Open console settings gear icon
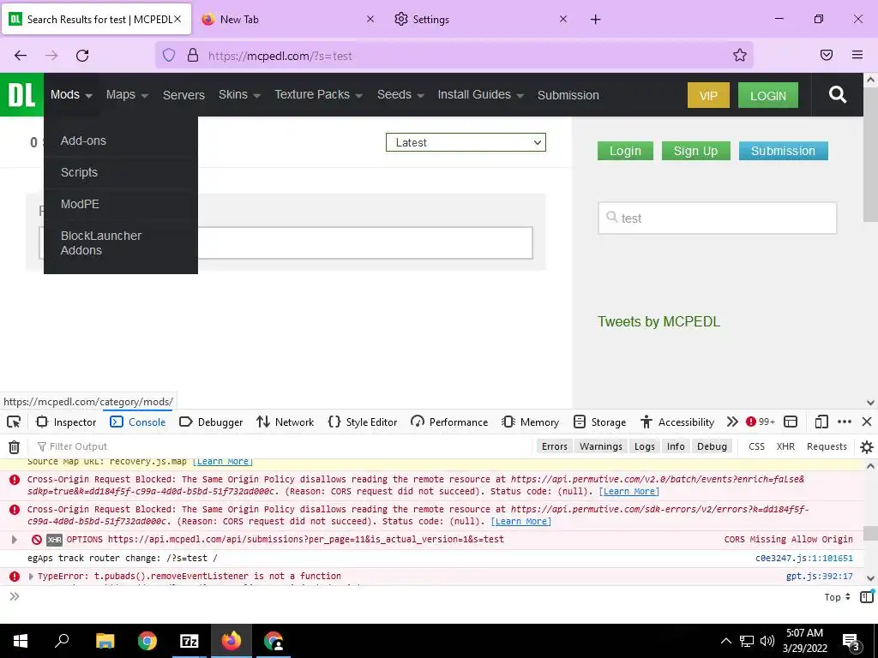878x658 pixels. [867, 447]
